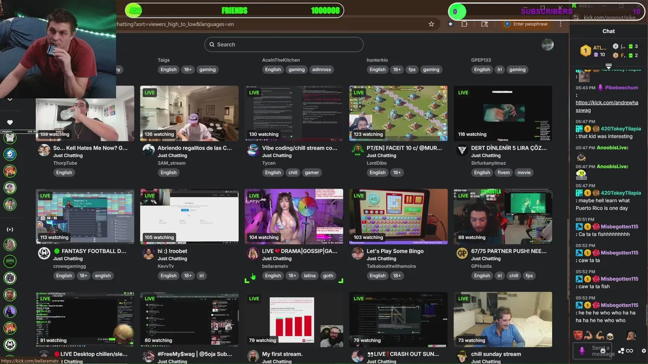
Task: Click the Tycen channel name
Action: (269, 163)
